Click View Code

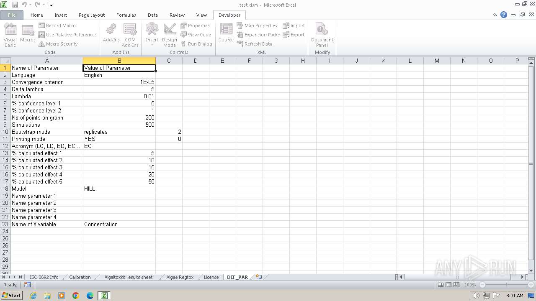tap(195, 35)
